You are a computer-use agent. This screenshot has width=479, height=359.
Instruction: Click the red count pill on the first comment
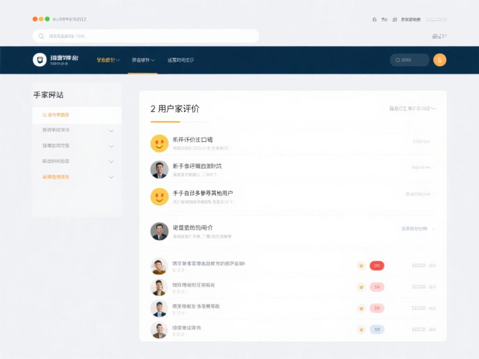point(377,266)
